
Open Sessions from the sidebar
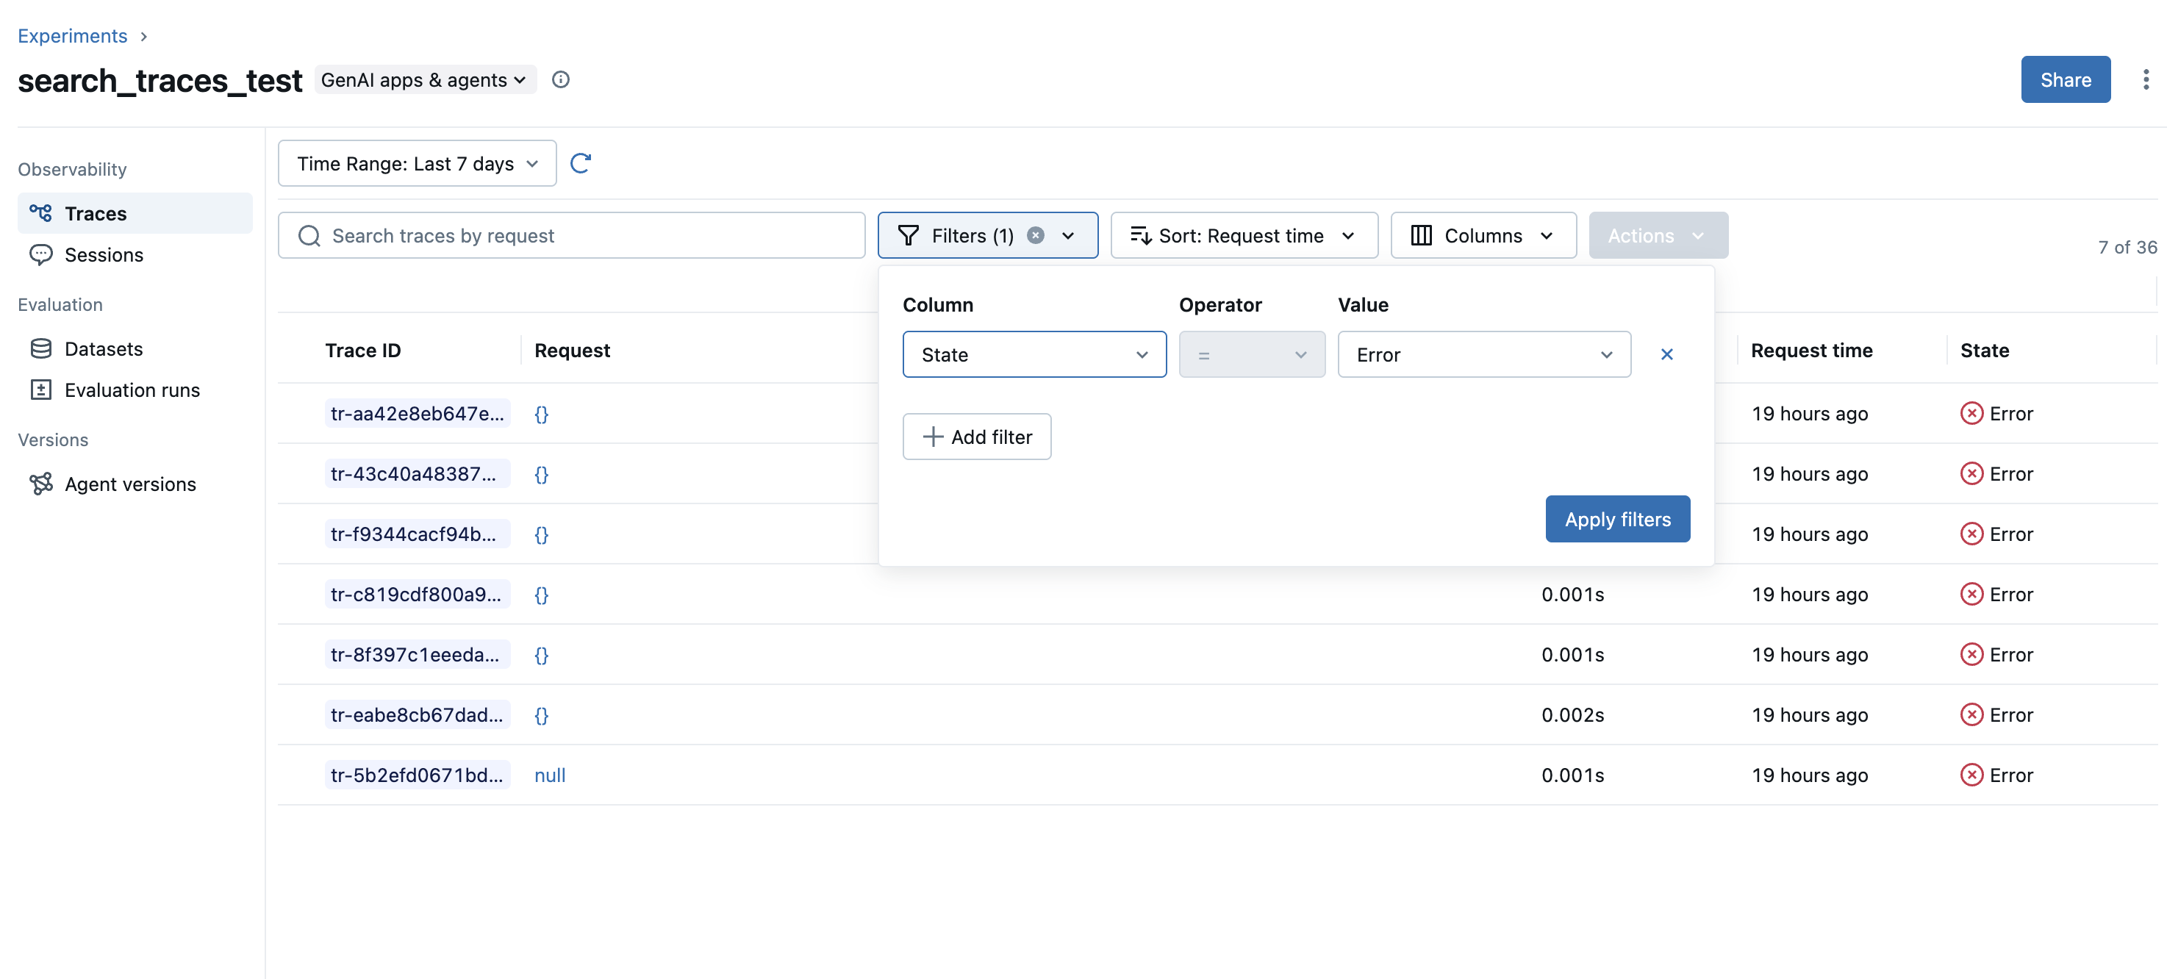point(104,254)
